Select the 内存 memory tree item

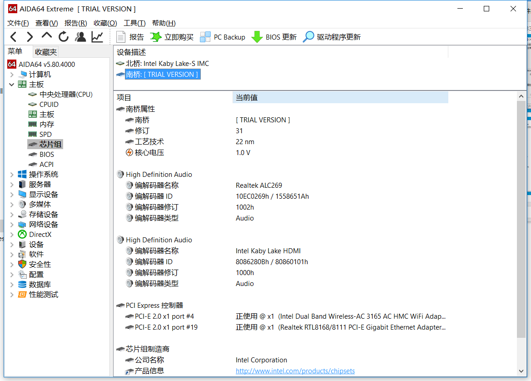(41, 125)
